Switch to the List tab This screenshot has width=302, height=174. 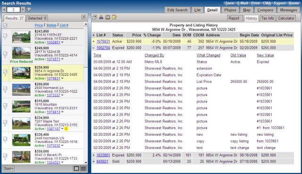(197, 10)
